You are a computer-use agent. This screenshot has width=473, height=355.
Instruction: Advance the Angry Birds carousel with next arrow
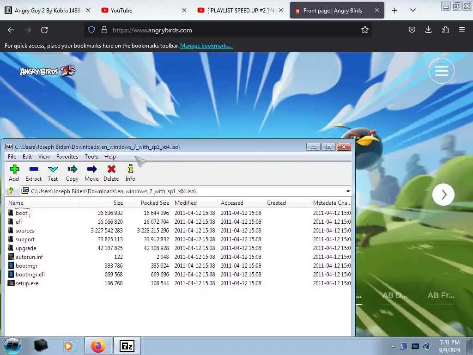443,195
